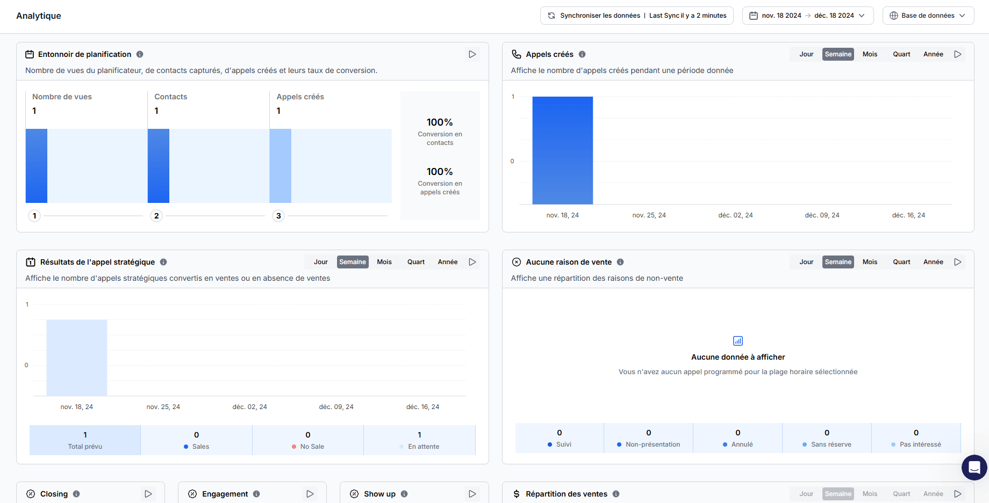The height and width of the screenshot is (503, 989).
Task: Open the date range dropdown nov. 18 2024
Action: (x=807, y=16)
